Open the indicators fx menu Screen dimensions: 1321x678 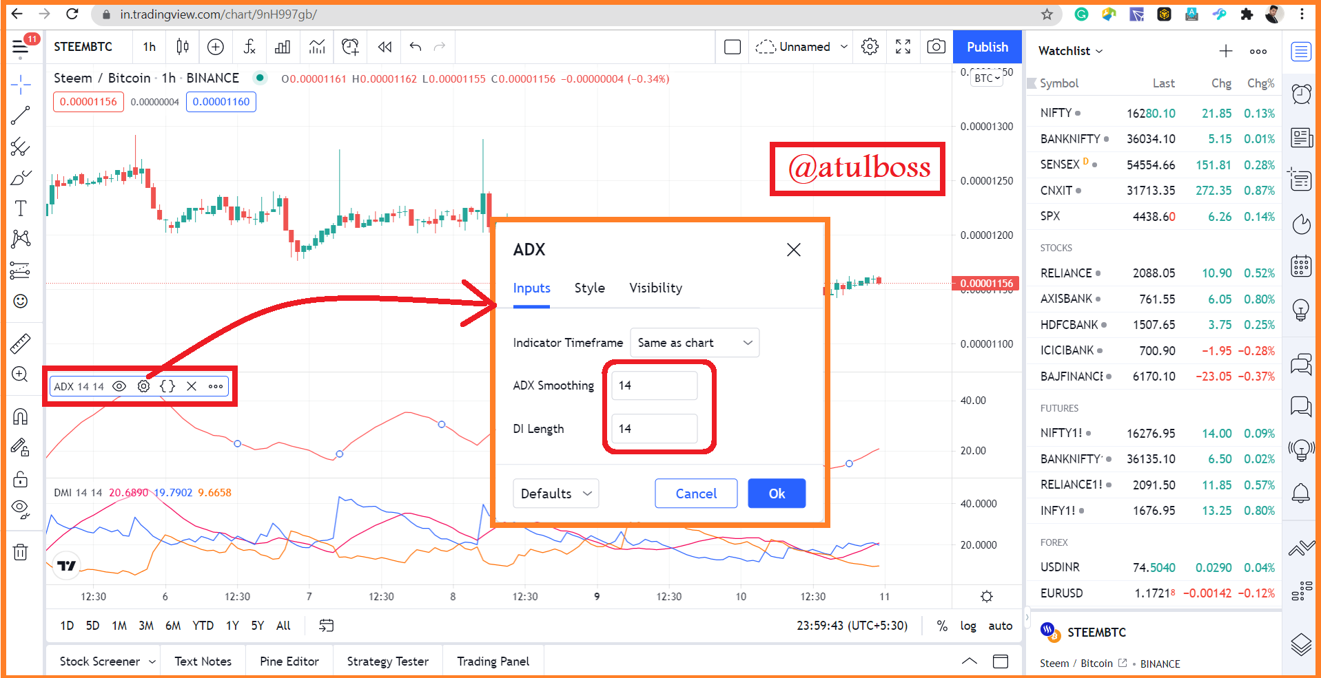click(249, 47)
